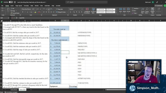Click the Copy icon
The height and width of the screenshot is (93, 166).
pyautogui.click(x=11, y=11)
